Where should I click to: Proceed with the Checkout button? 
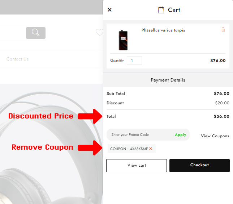click(199, 165)
